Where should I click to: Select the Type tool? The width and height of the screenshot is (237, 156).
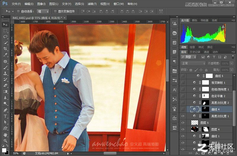[5, 116]
